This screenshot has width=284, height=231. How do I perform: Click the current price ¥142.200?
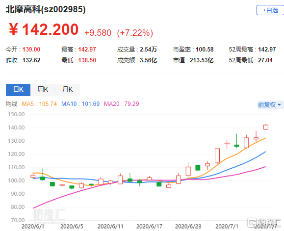44,29
